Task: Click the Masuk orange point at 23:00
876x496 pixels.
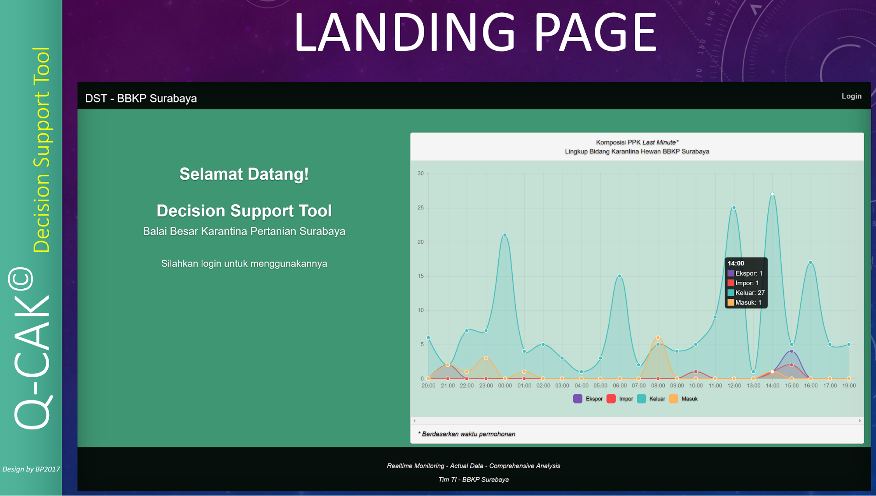Action: coord(486,358)
